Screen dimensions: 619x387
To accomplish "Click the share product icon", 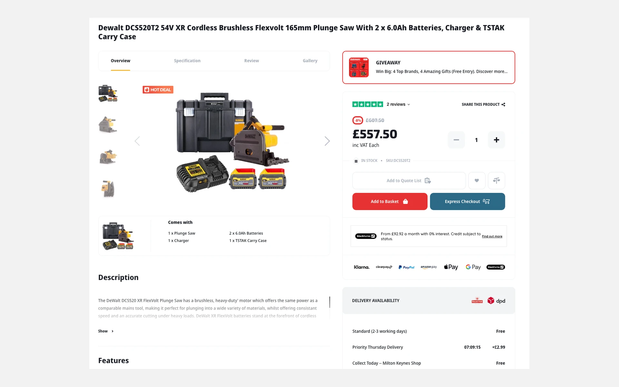I will [x=503, y=104].
